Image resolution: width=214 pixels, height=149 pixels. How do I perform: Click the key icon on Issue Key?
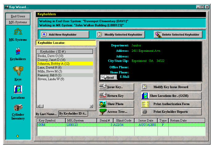103,87
